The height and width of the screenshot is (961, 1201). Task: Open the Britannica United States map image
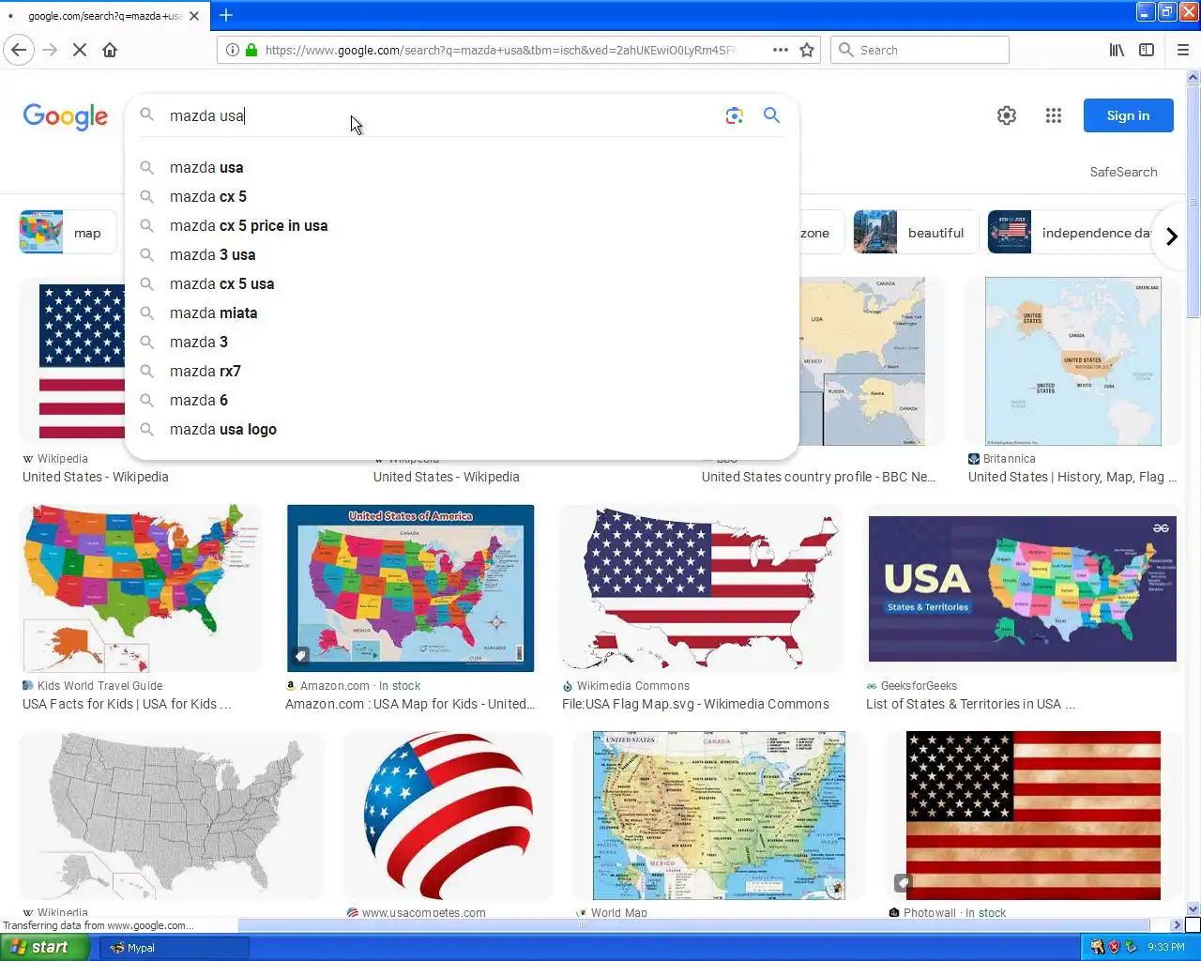1072,361
